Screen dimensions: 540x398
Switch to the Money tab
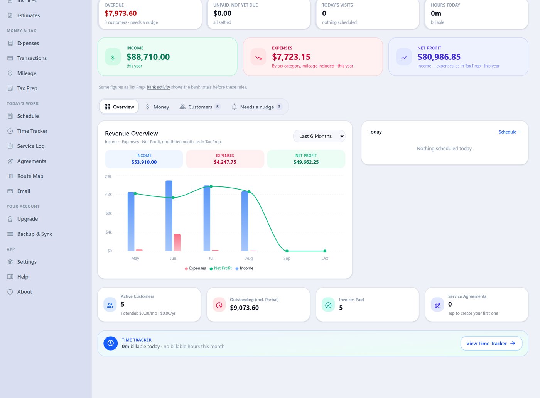[157, 107]
